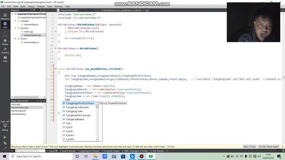The width and height of the screenshot is (285, 160).
Task: Open Debug mode in sidebar
Action: coord(5,42)
